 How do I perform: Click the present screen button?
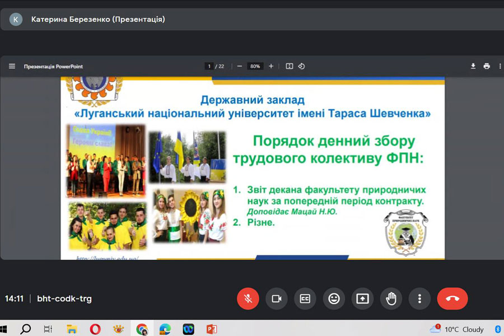coord(362,298)
